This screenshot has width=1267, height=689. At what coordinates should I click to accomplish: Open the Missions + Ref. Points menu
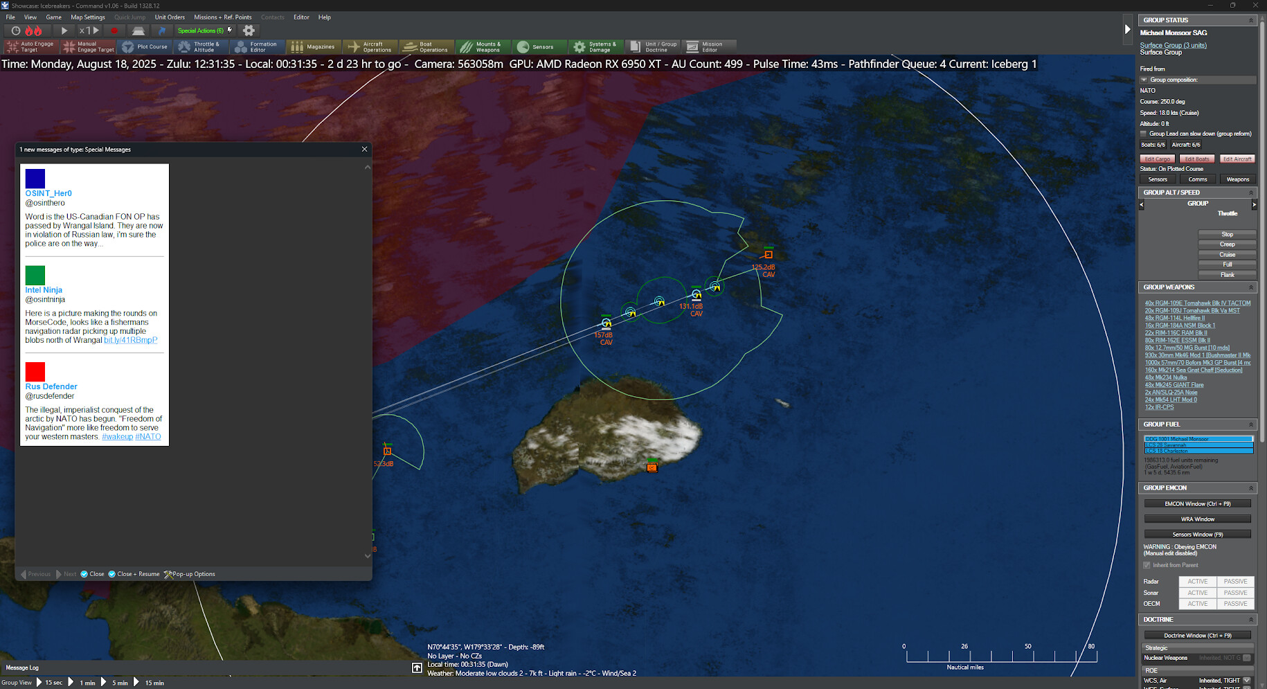222,17
